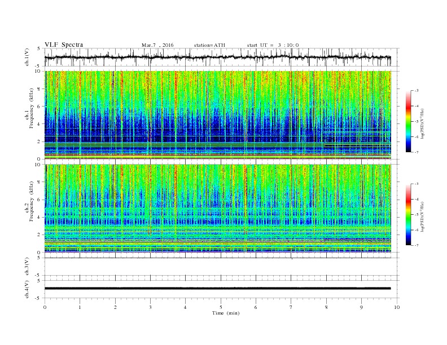447x345 pixels.
Task: Click the "ch.1(V)" waveform axis label
Action: (27, 57)
